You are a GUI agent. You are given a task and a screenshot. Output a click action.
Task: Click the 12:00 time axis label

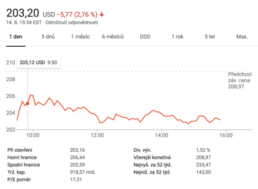tap(97, 135)
